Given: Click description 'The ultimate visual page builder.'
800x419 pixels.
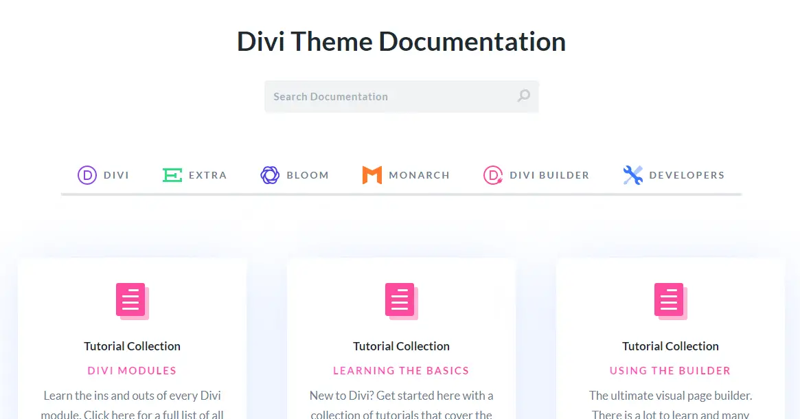Looking at the screenshot, I should point(670,396).
